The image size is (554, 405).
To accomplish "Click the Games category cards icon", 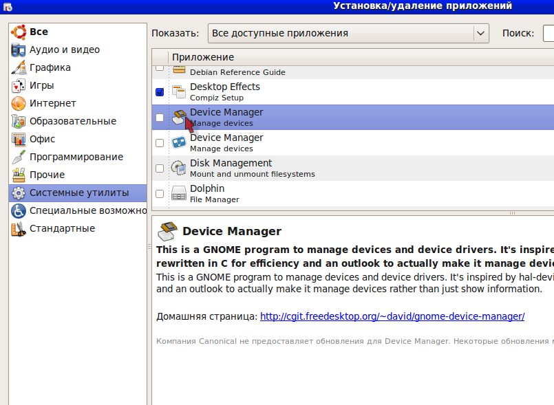I will [x=19, y=85].
